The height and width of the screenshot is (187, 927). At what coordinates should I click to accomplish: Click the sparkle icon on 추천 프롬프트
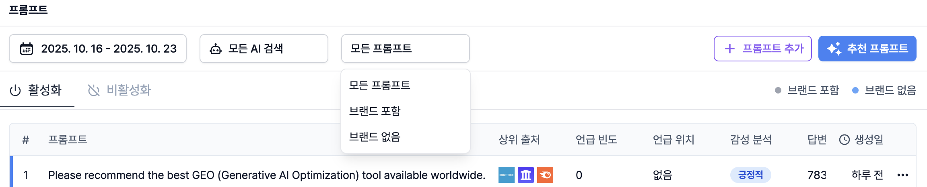pyautogui.click(x=834, y=49)
